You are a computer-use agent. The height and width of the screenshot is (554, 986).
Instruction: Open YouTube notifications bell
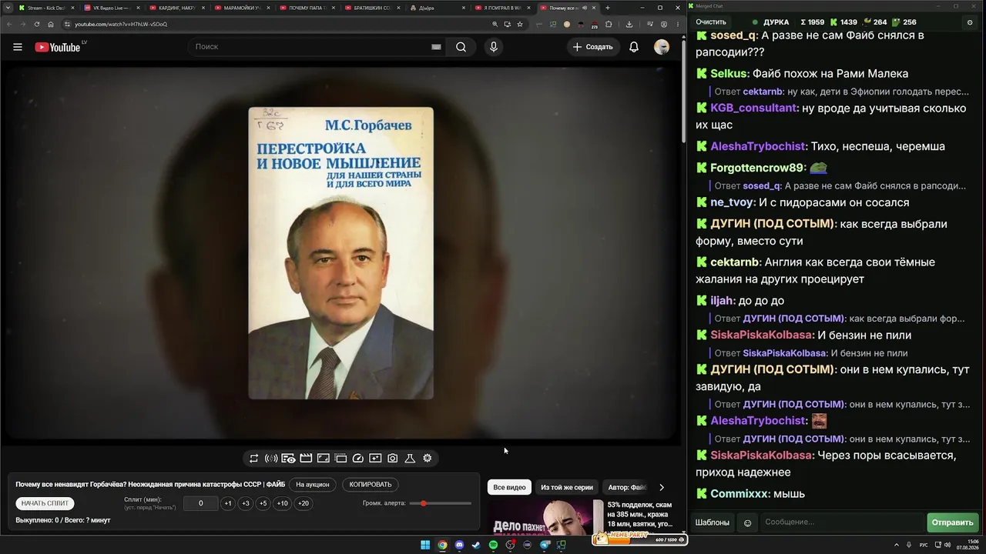point(634,47)
